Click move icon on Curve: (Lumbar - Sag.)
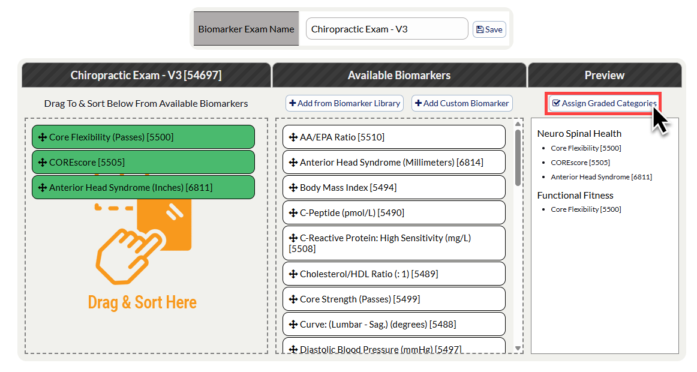The image size is (697, 372). click(293, 325)
